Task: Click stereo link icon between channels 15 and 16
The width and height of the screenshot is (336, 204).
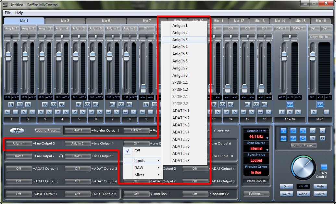Action: (256, 104)
